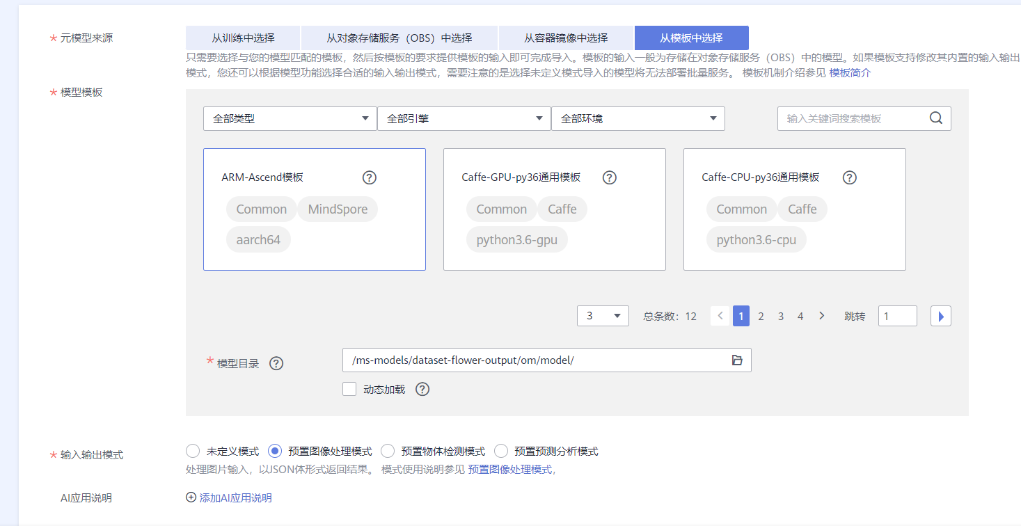The width and height of the screenshot is (1021, 526).
Task: Click the 跳转 page number field
Action: pos(898,316)
